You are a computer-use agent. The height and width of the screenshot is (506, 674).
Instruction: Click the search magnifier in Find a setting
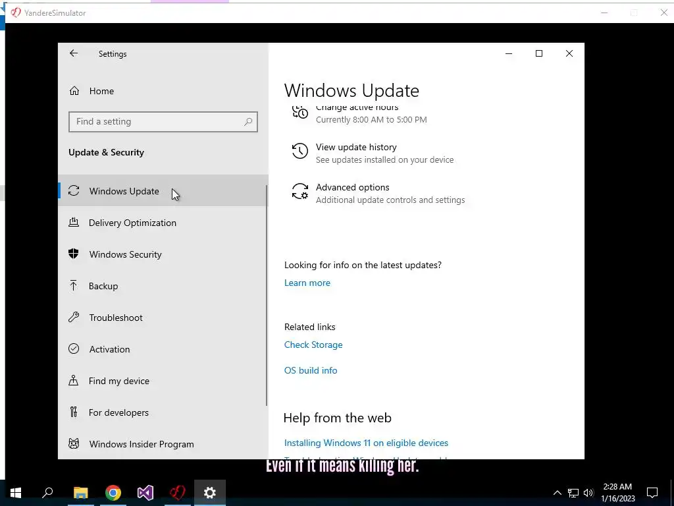(x=248, y=122)
